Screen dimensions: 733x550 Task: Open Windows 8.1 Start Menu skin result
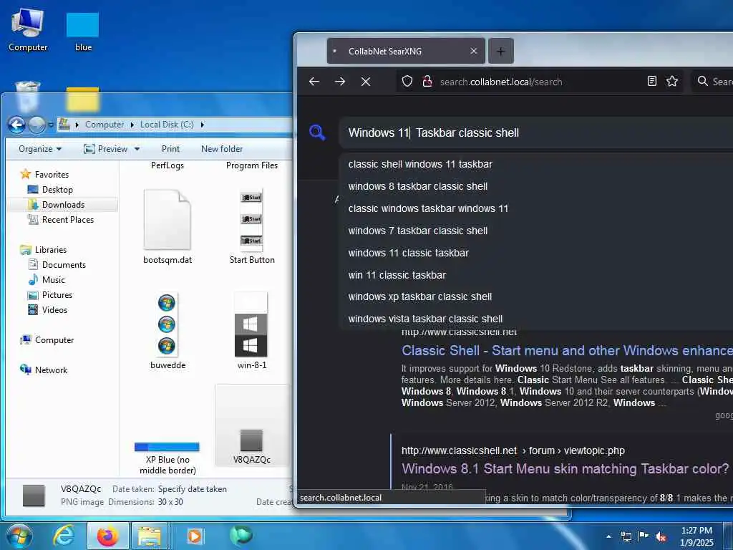click(565, 468)
